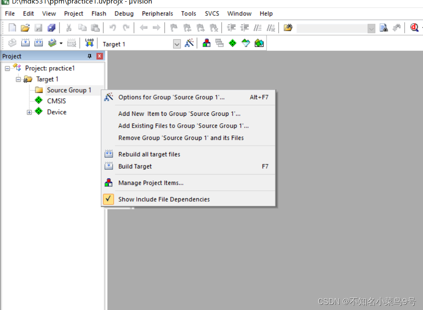Close the Project panel with red X

[x=100, y=56]
